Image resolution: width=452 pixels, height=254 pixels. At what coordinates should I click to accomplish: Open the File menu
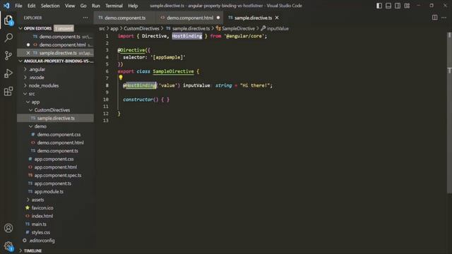[x=18, y=6]
